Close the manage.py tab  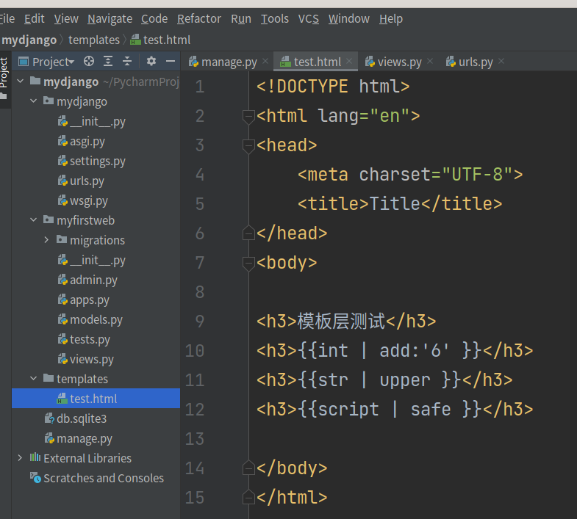(265, 62)
